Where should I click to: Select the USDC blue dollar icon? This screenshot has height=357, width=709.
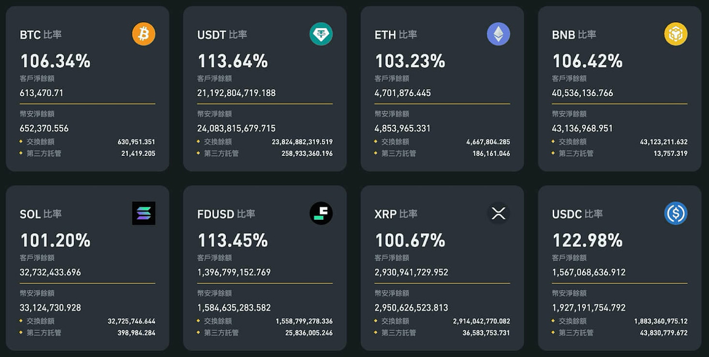click(676, 213)
